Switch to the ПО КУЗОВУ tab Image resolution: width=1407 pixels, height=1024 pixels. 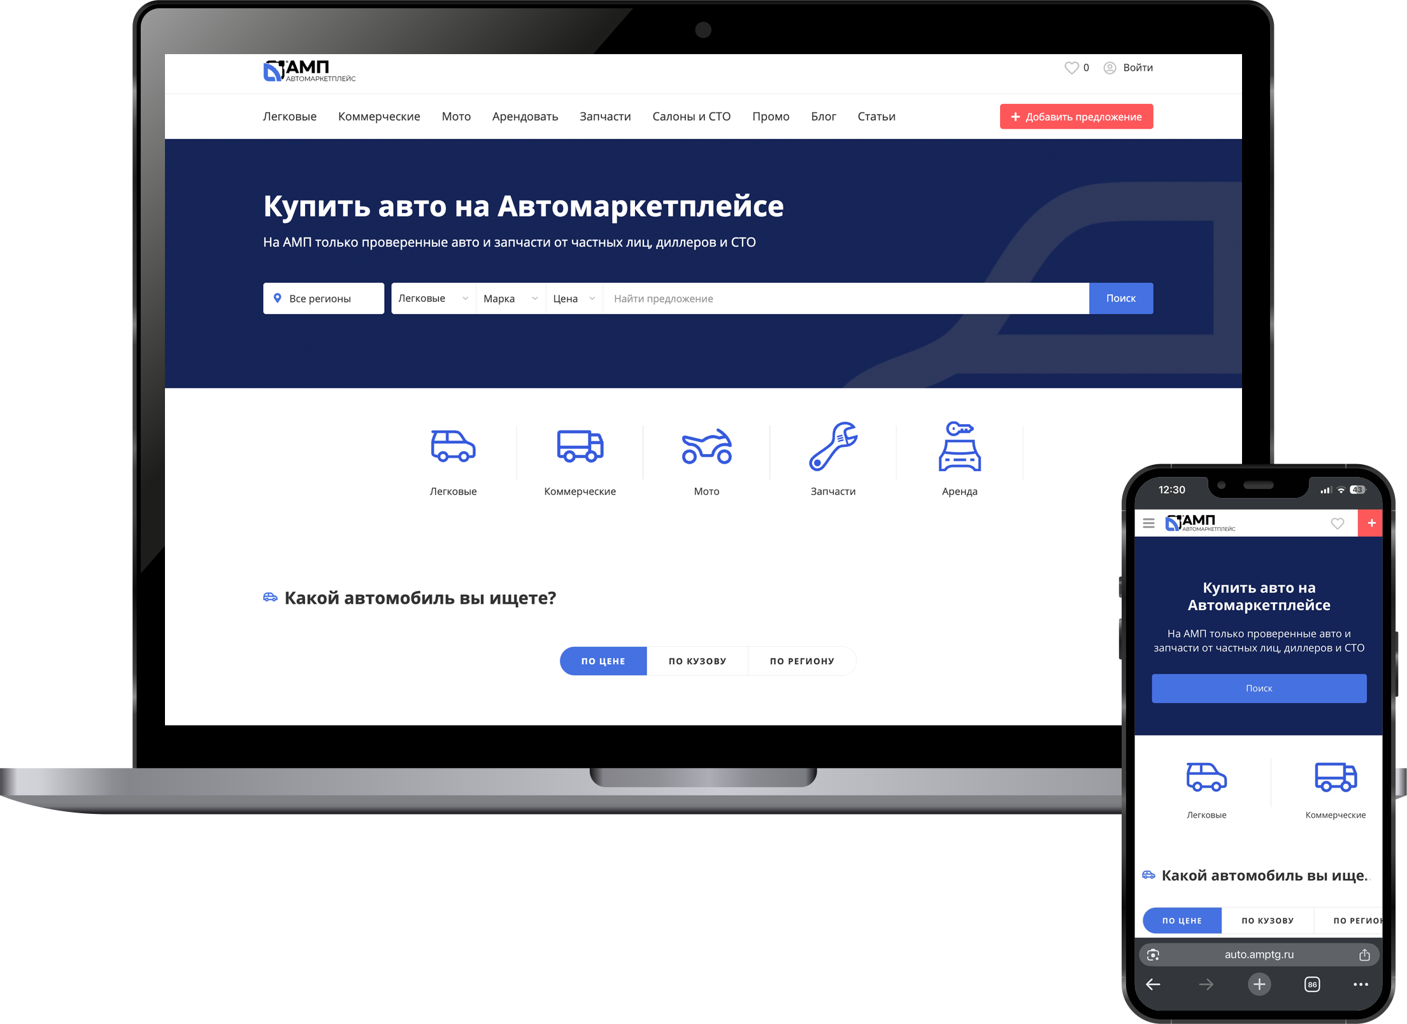pos(697,661)
